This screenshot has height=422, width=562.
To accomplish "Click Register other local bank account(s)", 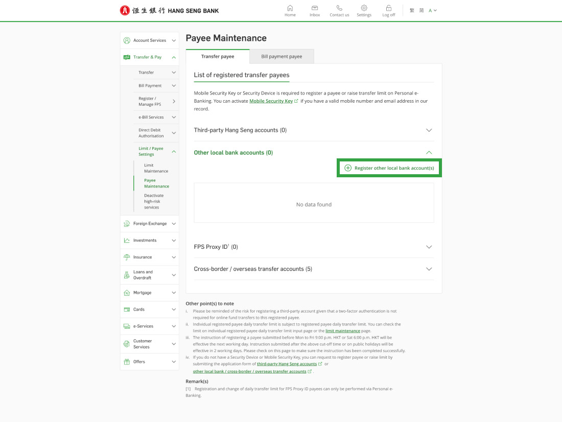I will click(x=389, y=168).
